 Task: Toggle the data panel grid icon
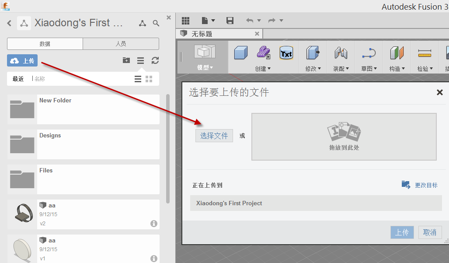coord(185,21)
